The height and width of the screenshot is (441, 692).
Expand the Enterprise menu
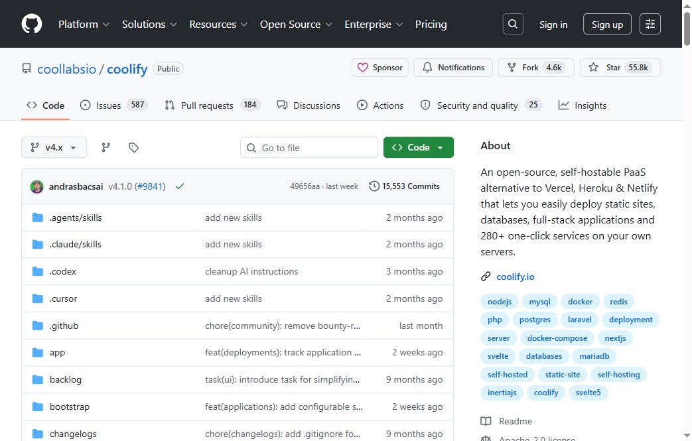[x=374, y=25]
